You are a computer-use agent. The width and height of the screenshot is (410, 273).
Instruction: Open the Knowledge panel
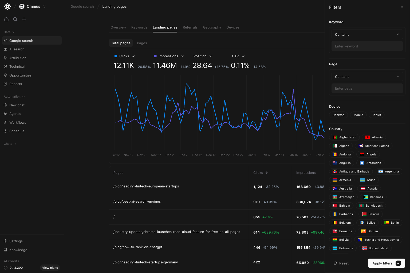[x=18, y=250]
